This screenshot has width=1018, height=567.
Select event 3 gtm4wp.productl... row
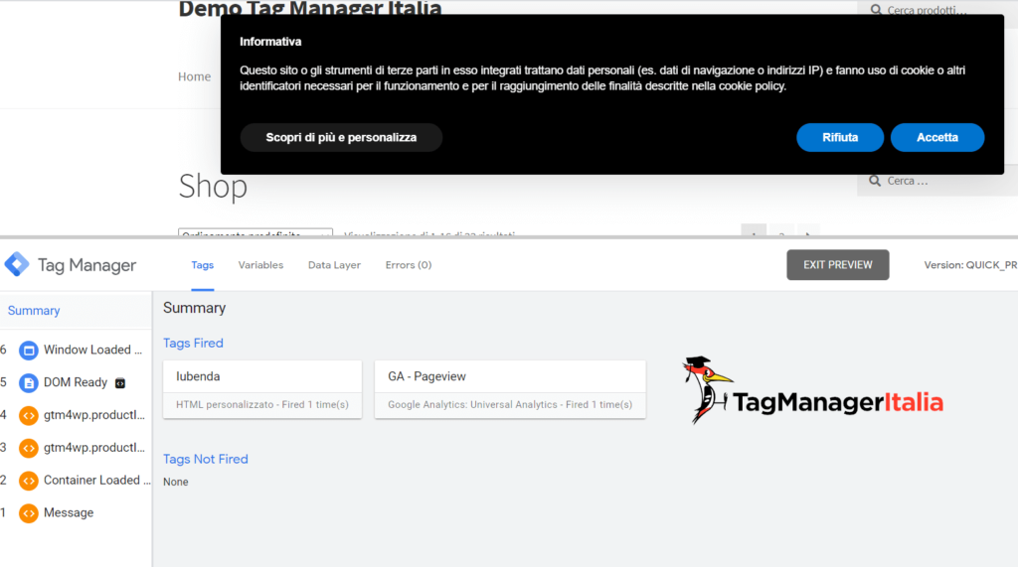pyautogui.click(x=76, y=448)
